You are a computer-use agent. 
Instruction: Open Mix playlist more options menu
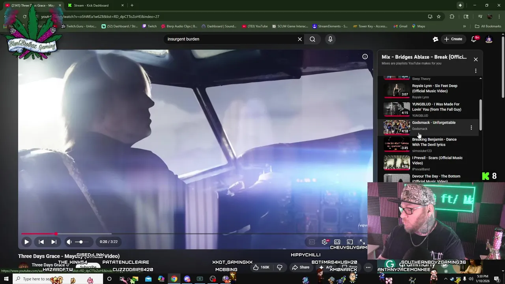(476, 71)
